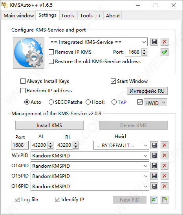The width and height of the screenshot is (183, 215).
Task: Click the globe and gear image
Action: pyautogui.click(x=29, y=53)
